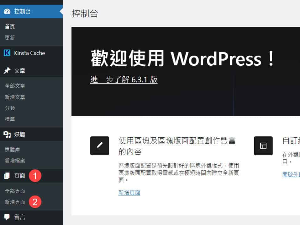
Task: Click the 新增頁面 link in welcome panel
Action: (129, 193)
